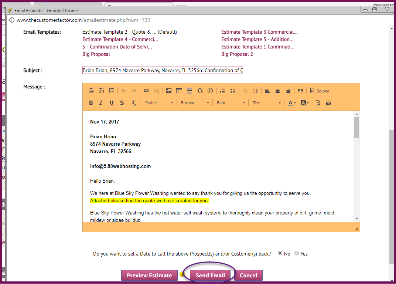Open the Styles dropdown

[x=159, y=103]
